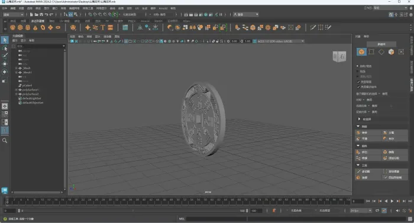
Task: Open the ACES 1.0 SDR-video color transform dropdown
Action: 280,41
